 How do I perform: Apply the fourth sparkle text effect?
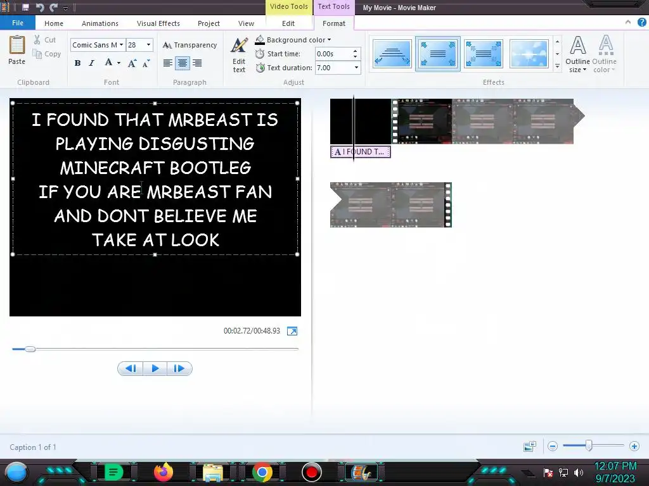tap(529, 54)
